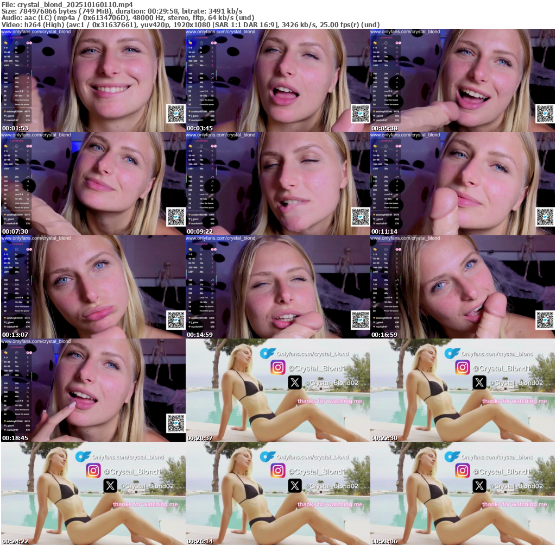This screenshot has width=556, height=545.
Task: Click QR code in the 00:09:22 thumbnail
Action: (360, 217)
